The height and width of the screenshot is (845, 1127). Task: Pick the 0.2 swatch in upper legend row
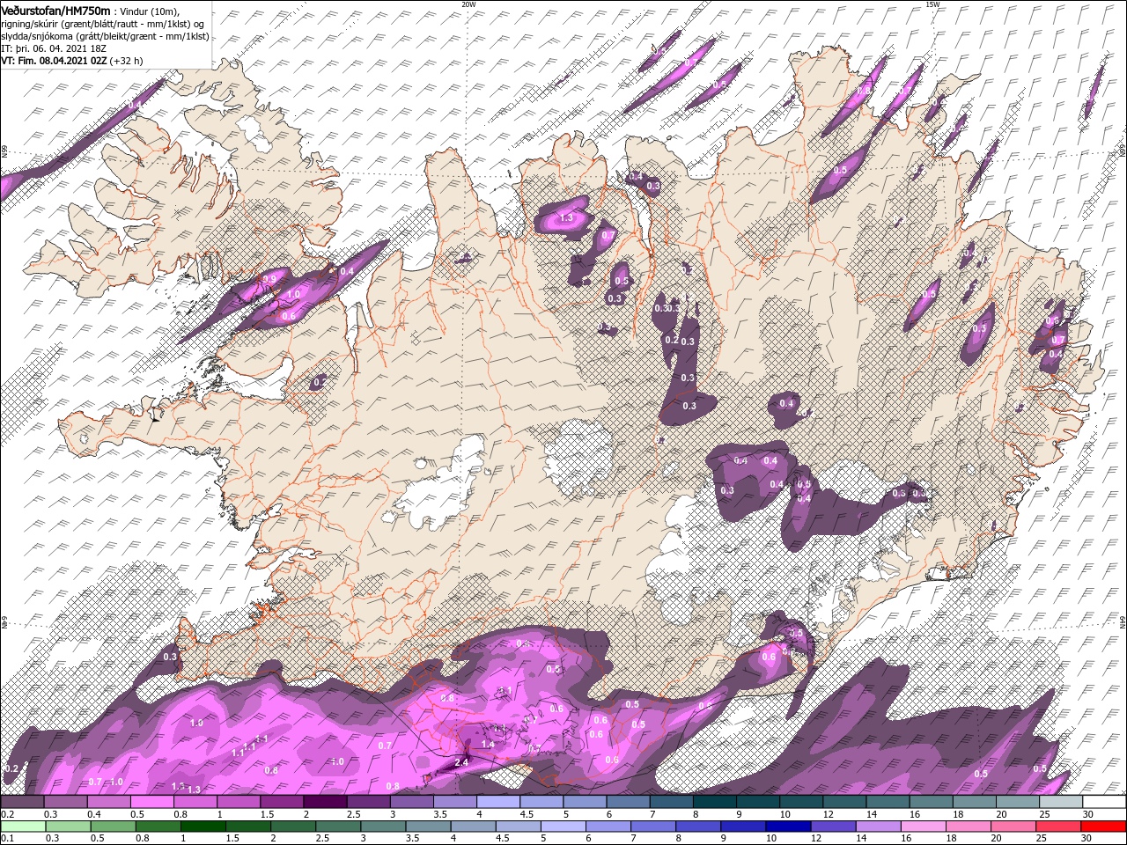22,802
